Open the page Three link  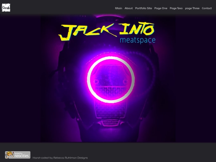point(192,8)
